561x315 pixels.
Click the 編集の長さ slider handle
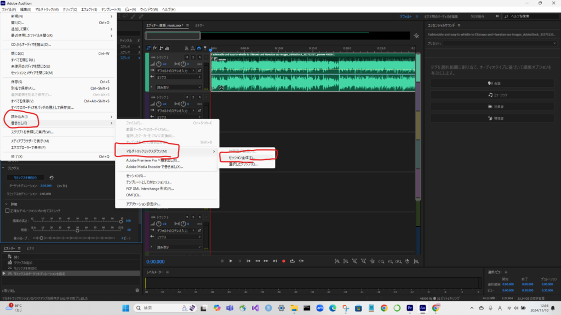[x=121, y=221]
